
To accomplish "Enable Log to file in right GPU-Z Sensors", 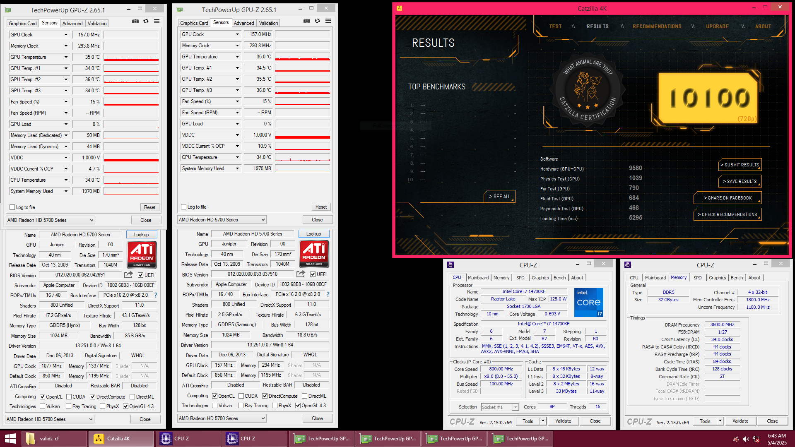I will pyautogui.click(x=184, y=207).
